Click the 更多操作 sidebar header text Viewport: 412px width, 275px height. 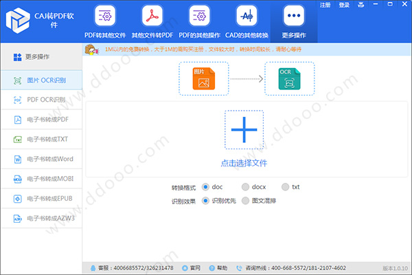37,57
